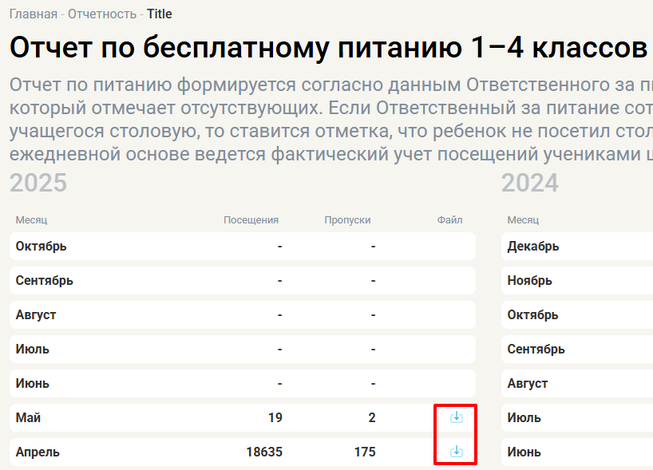
Task: Click the Пропуски column header
Action: pyautogui.click(x=347, y=220)
